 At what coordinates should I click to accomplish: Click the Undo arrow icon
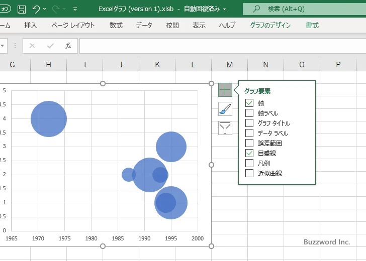pos(36,9)
